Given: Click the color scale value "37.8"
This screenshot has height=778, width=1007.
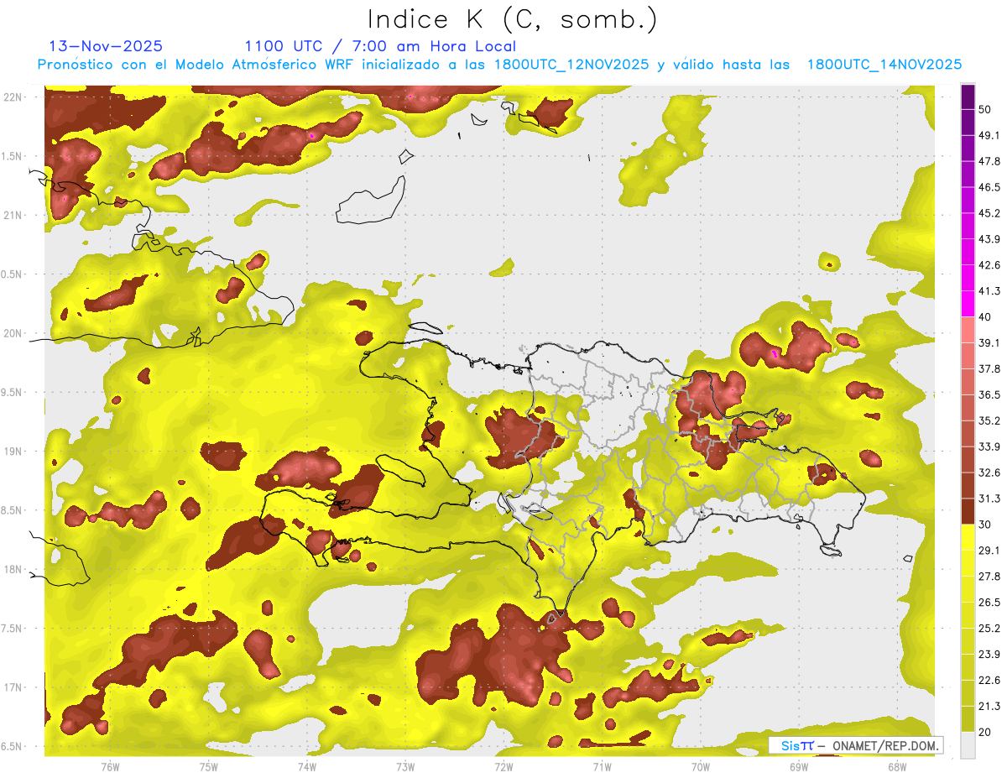Looking at the screenshot, I should 989,368.
